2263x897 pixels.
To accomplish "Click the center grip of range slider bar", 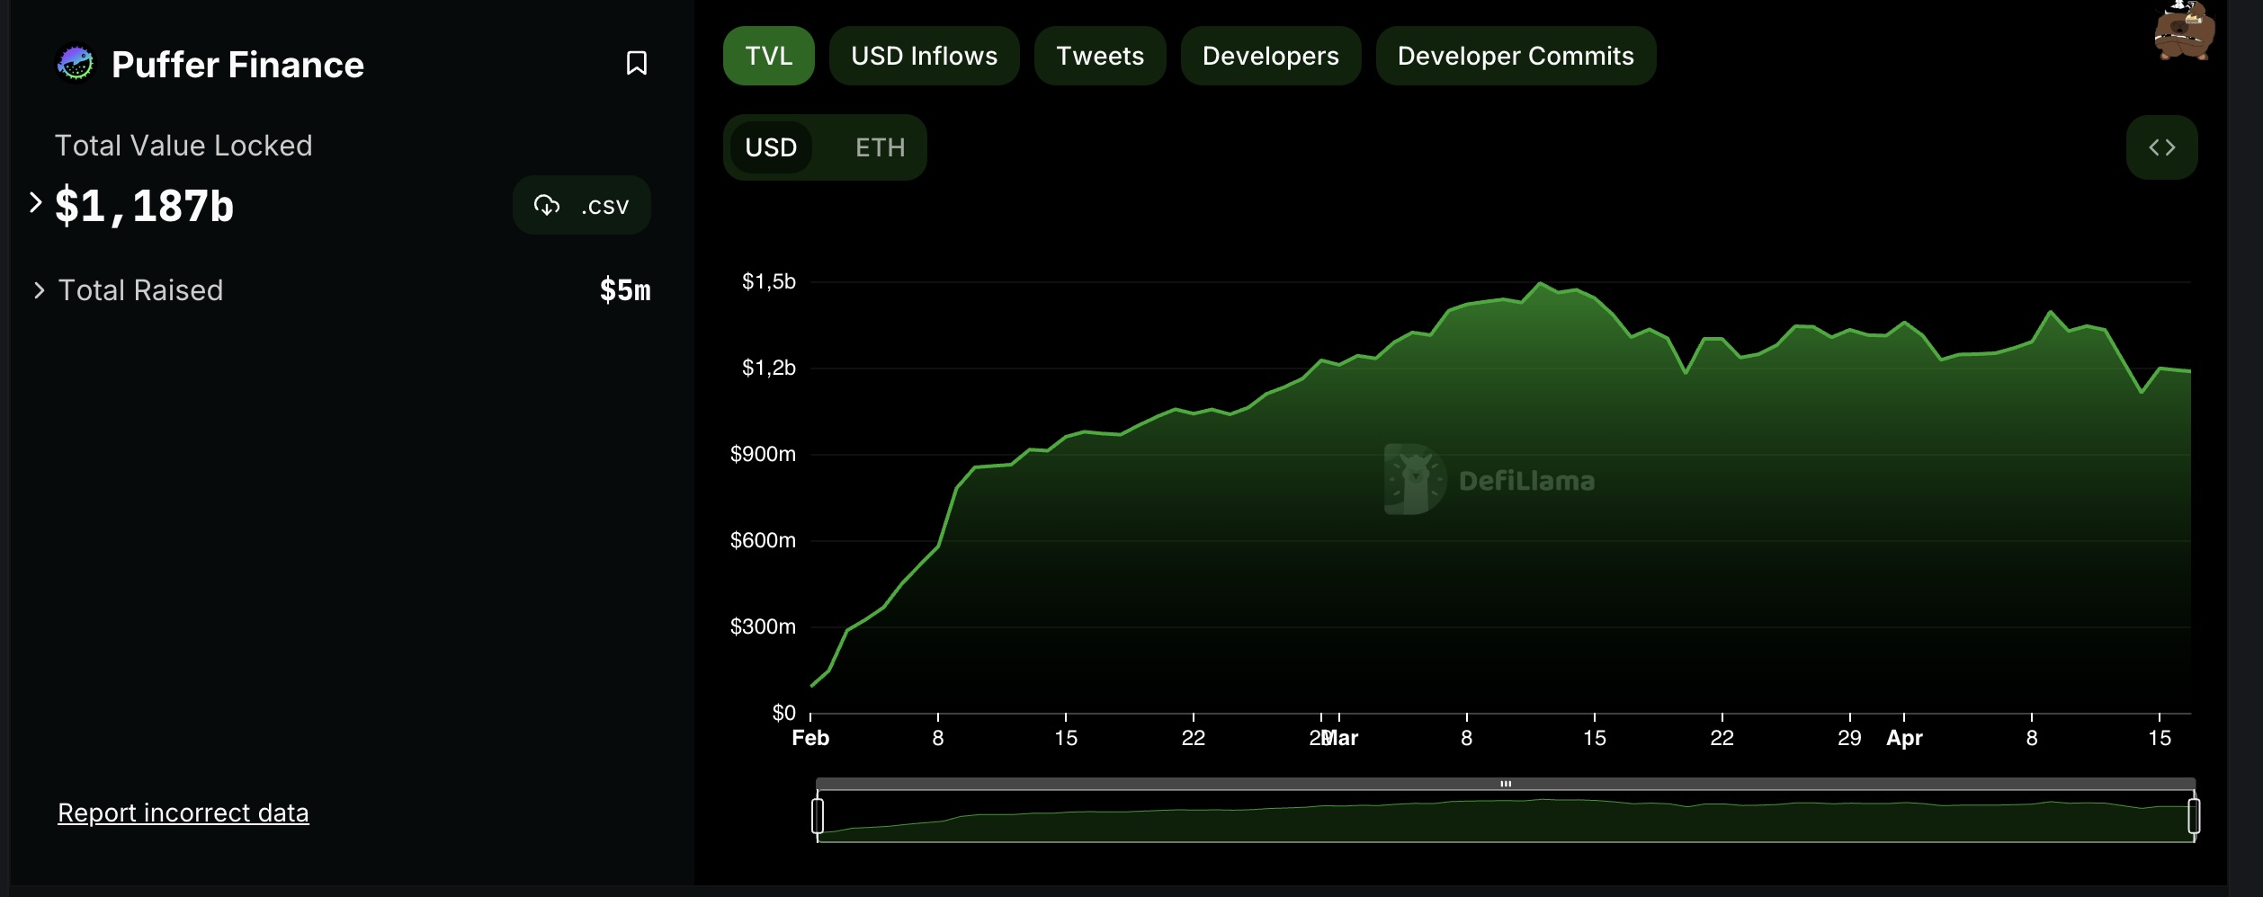I will pyautogui.click(x=1506, y=784).
